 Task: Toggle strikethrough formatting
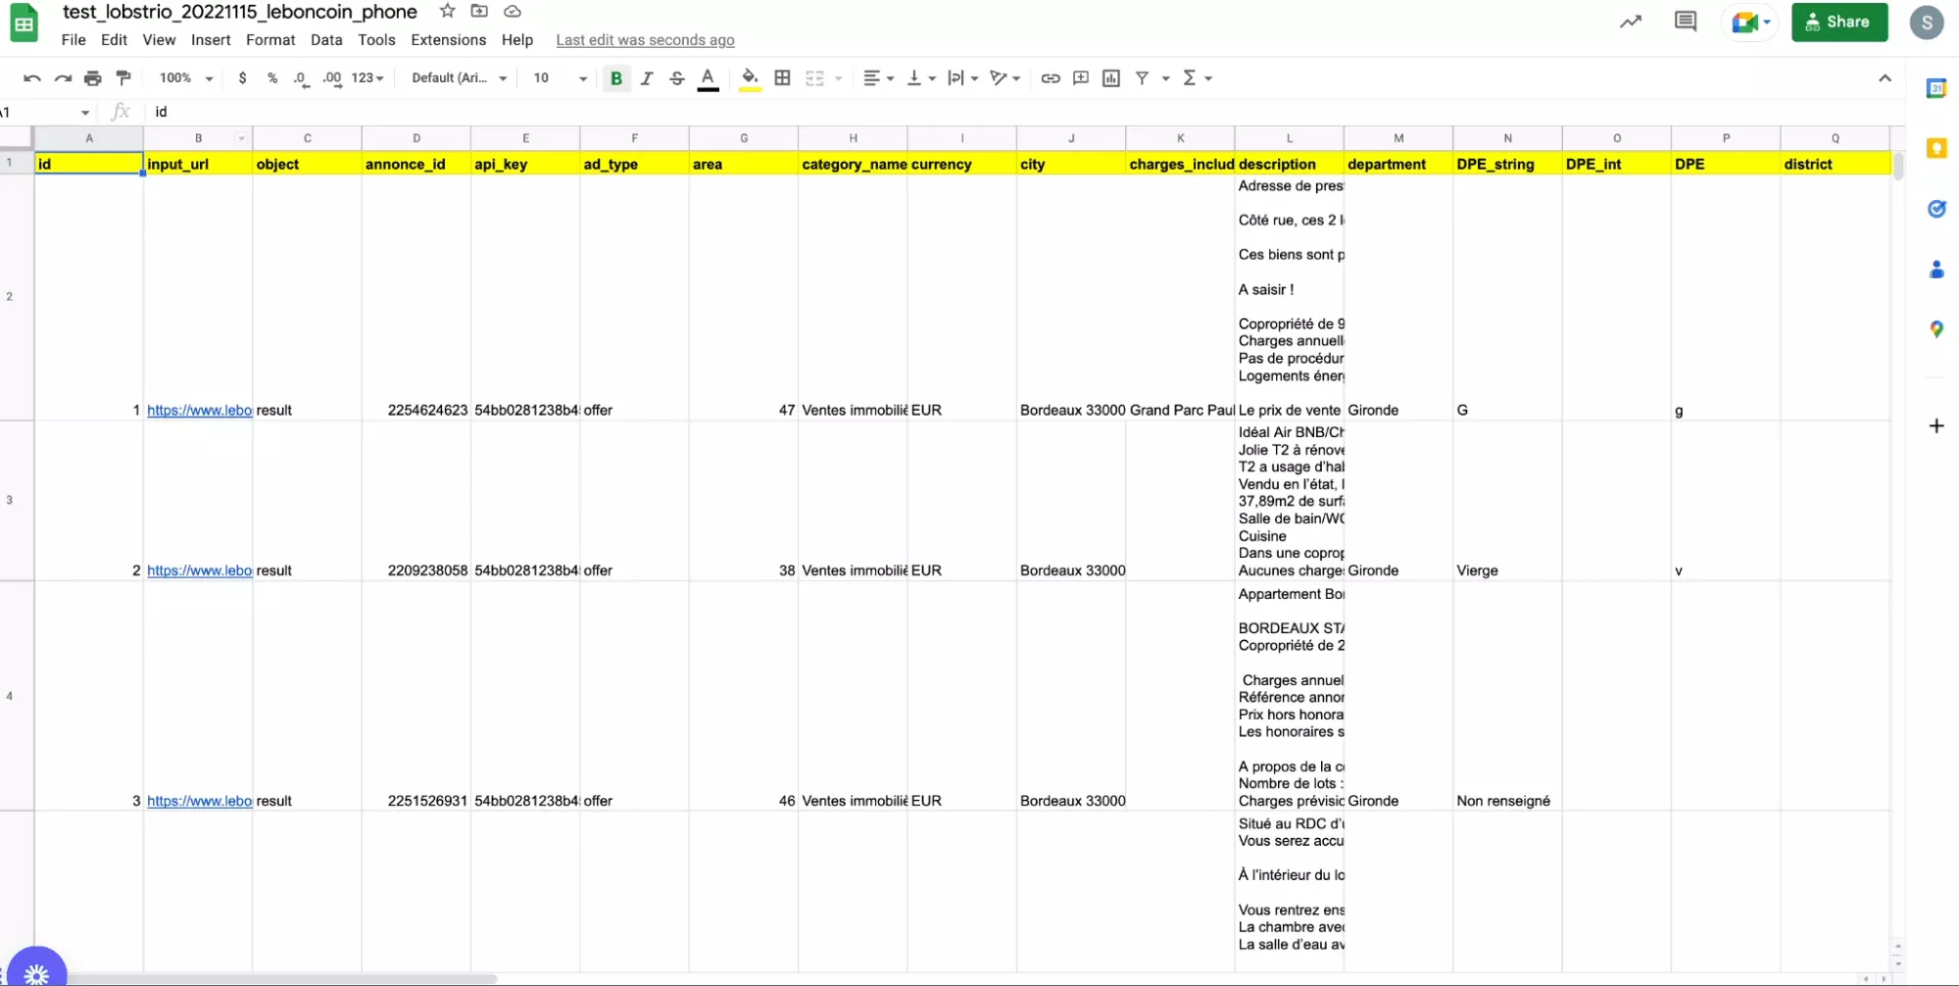coord(677,78)
